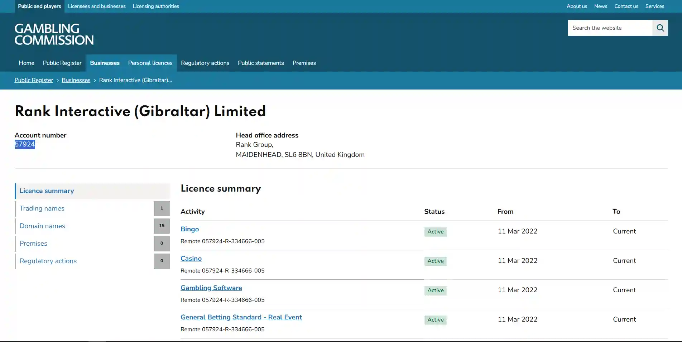Open Regulatory actions sidebar tab
Viewport: 682px width, 342px height.
[92, 261]
